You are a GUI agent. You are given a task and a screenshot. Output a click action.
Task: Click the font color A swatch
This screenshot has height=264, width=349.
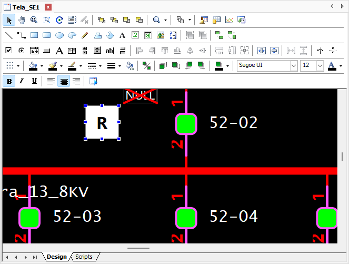click(332, 66)
